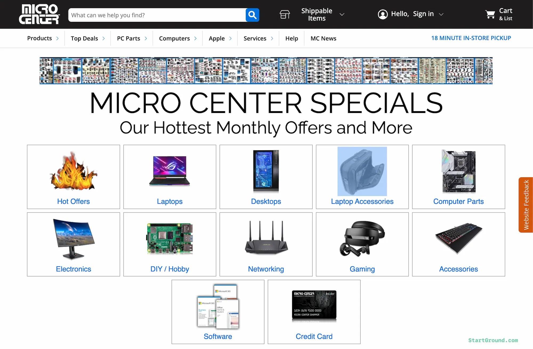The width and height of the screenshot is (533, 349).
Task: Expand the Products menu chevron
Action: [x=57, y=39]
